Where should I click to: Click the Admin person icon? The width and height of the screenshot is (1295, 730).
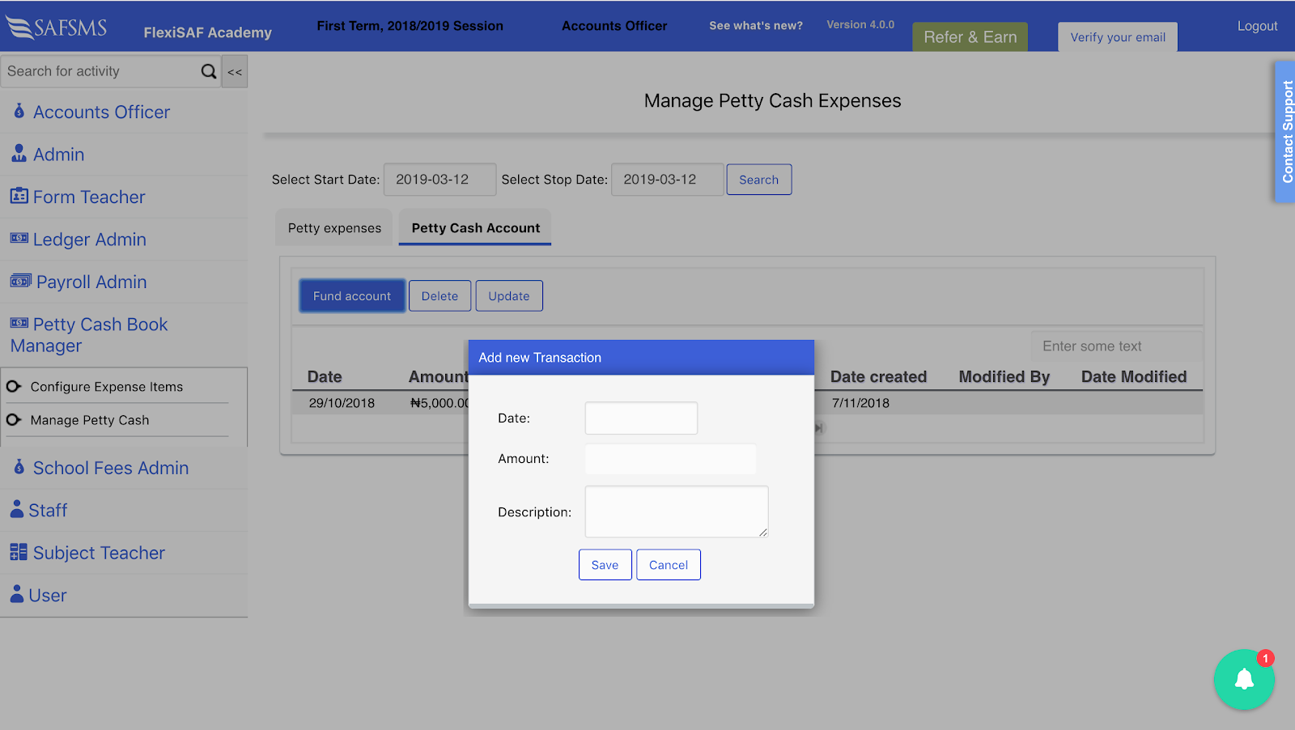(19, 153)
